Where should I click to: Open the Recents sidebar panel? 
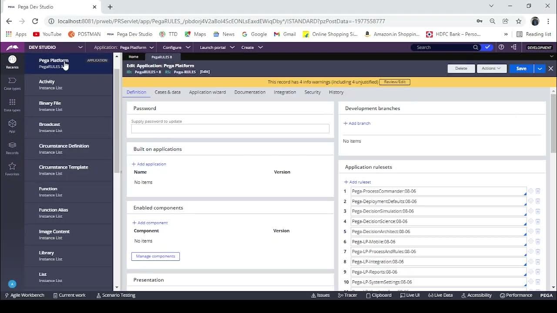click(12, 62)
